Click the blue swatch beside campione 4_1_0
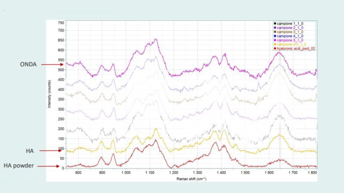The image size is (344, 193). tap(275, 36)
